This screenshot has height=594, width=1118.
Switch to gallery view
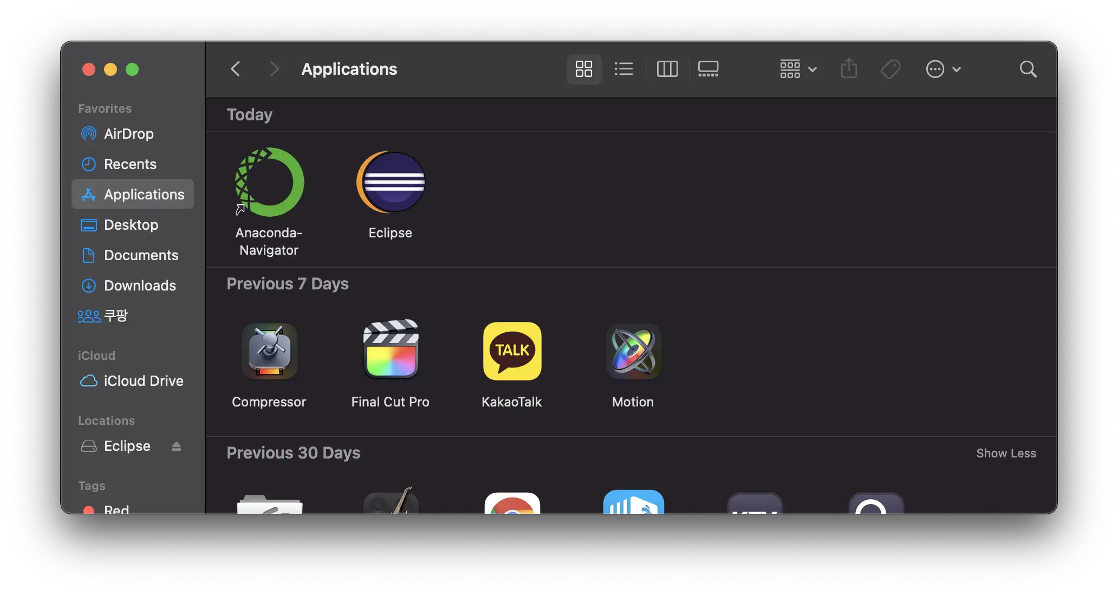[708, 69]
